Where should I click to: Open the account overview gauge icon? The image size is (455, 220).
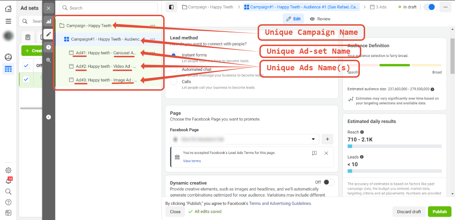pyautogui.click(x=8, y=57)
